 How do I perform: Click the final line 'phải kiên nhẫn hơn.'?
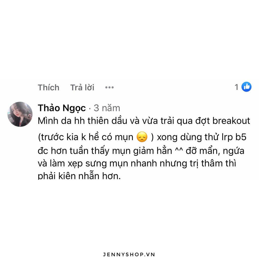79,176
